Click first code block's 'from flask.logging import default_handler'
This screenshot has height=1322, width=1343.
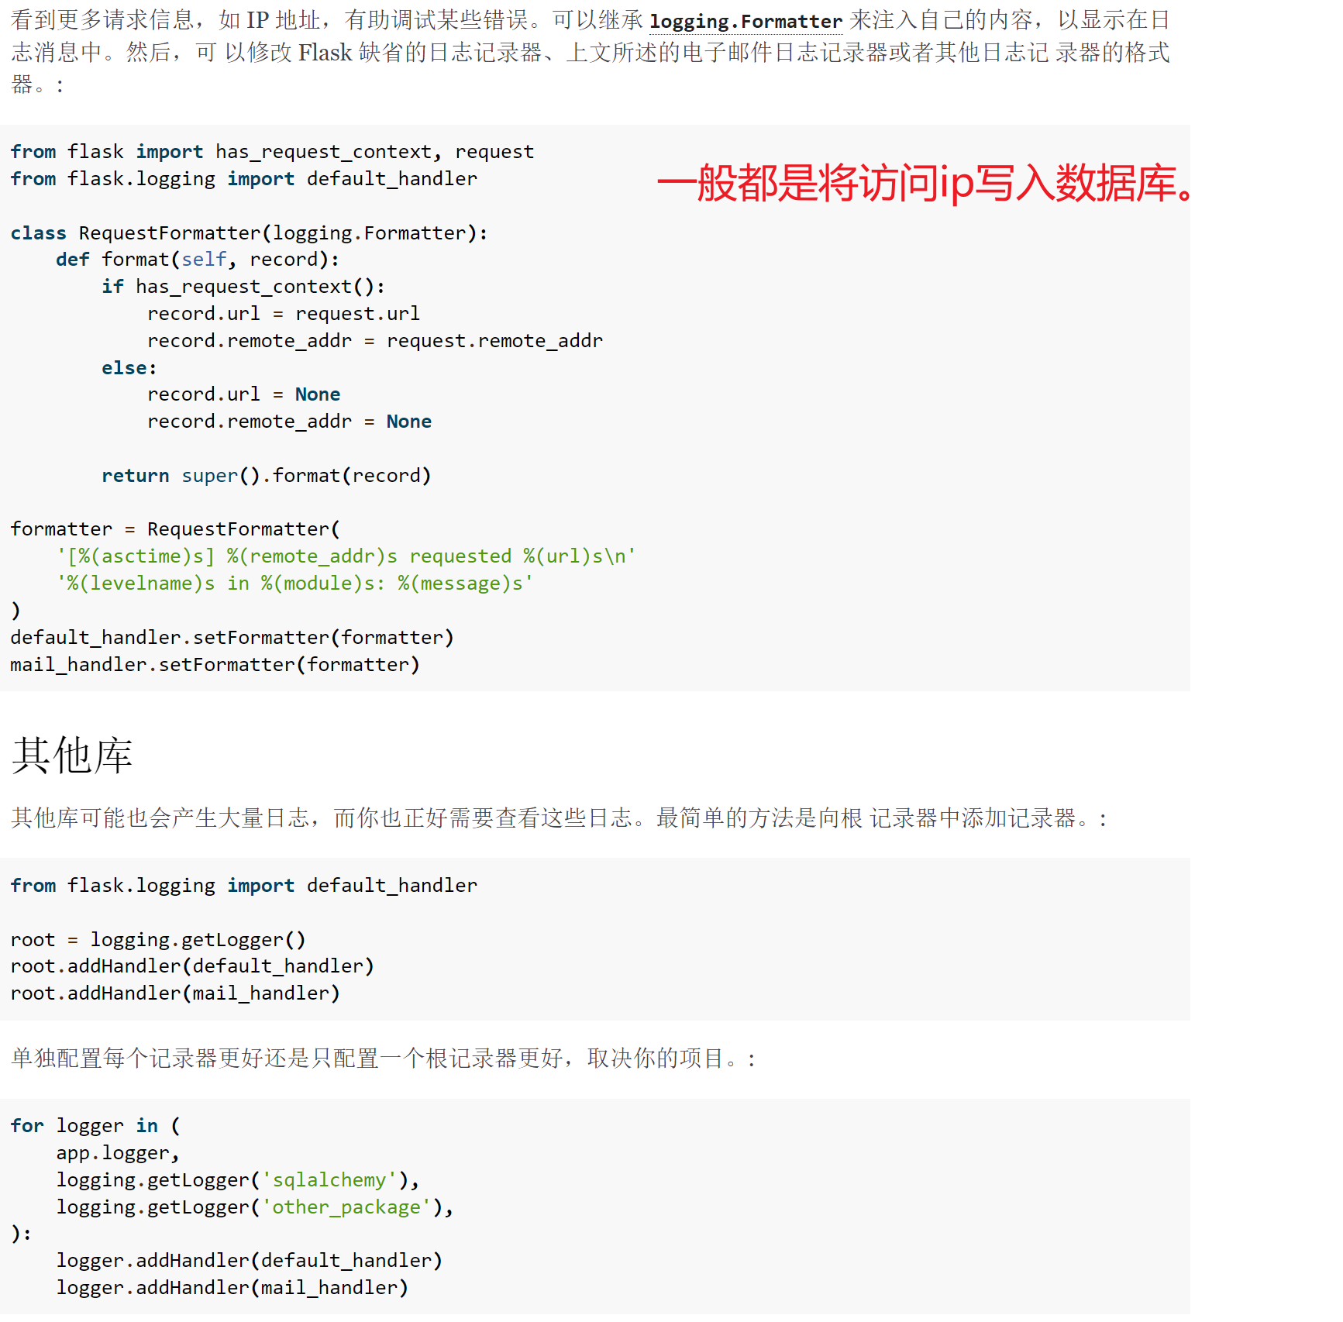pyautogui.click(x=244, y=179)
